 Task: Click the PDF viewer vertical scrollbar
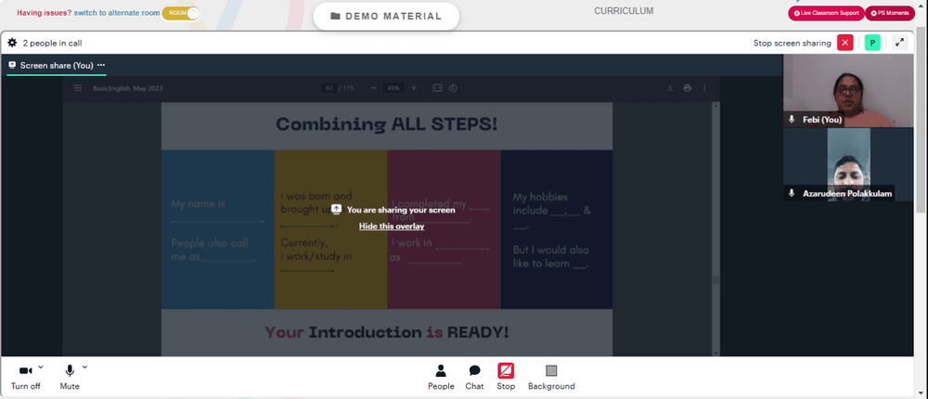tap(716, 228)
